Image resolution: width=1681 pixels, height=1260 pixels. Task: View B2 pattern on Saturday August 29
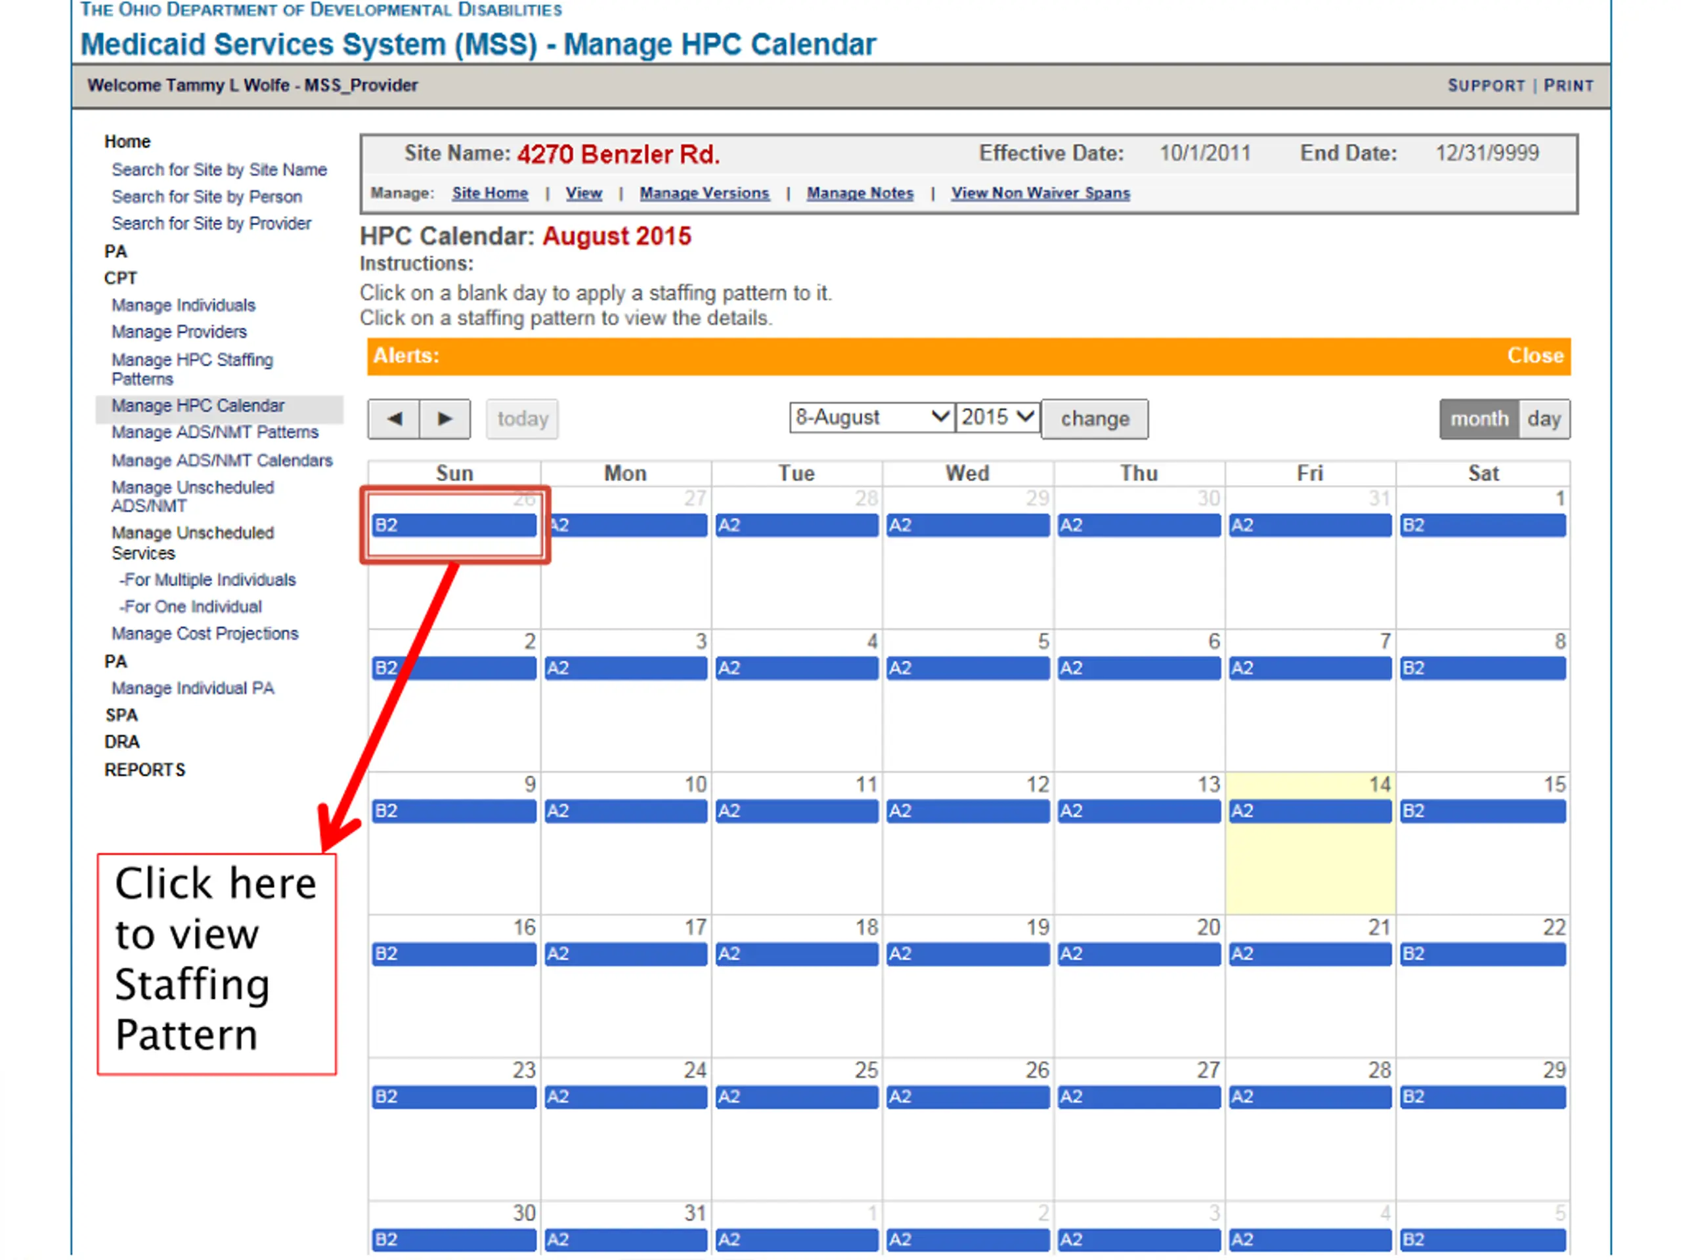(x=1483, y=1097)
